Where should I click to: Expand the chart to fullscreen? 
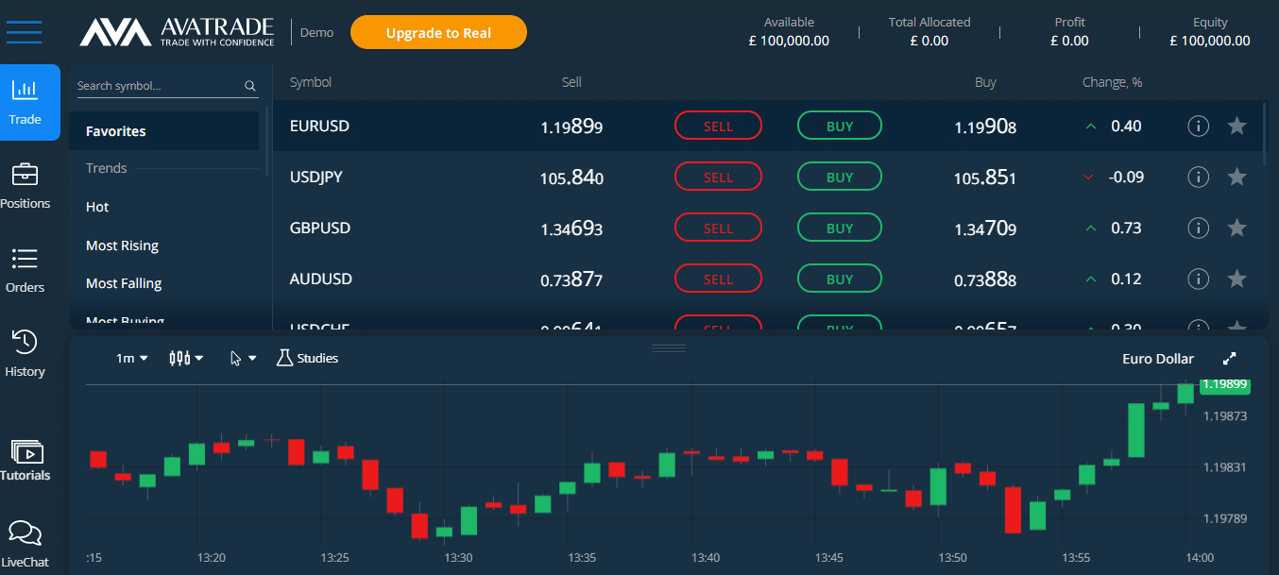click(x=1229, y=358)
